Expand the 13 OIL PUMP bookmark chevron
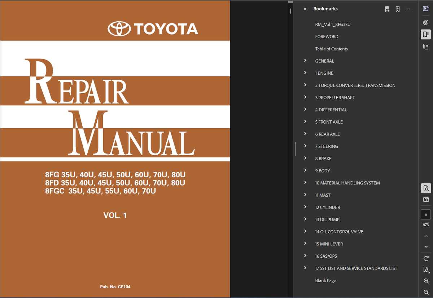433x298 pixels. click(305, 219)
